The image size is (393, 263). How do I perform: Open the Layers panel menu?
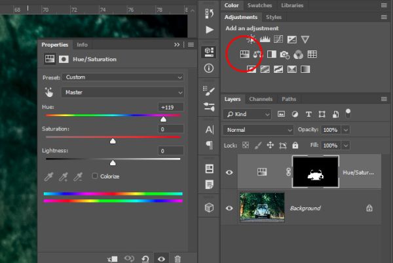tap(384, 99)
